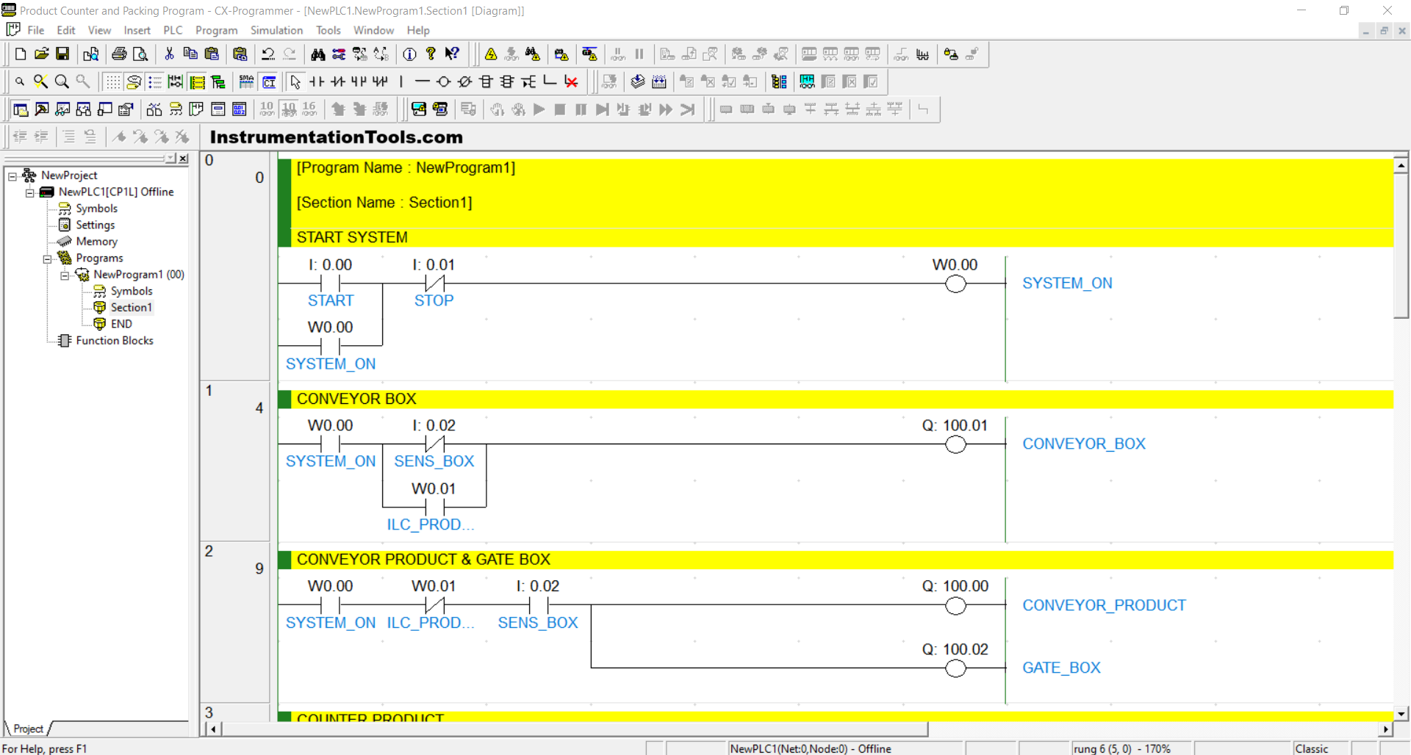Collapse the NewProgram1 (00) node
This screenshot has width=1411, height=755.
(65, 275)
